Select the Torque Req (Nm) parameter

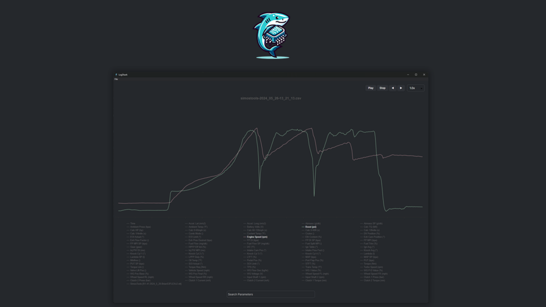click(196, 267)
